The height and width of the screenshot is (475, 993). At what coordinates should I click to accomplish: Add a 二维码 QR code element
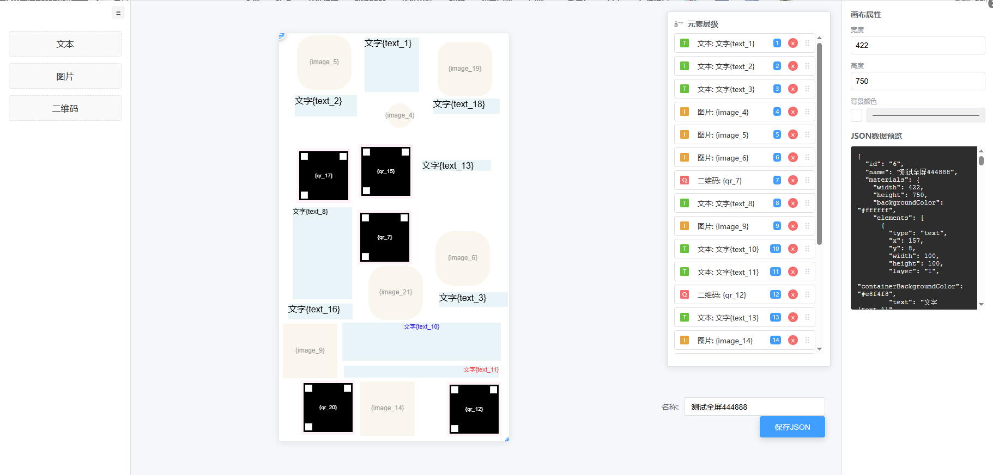click(65, 108)
